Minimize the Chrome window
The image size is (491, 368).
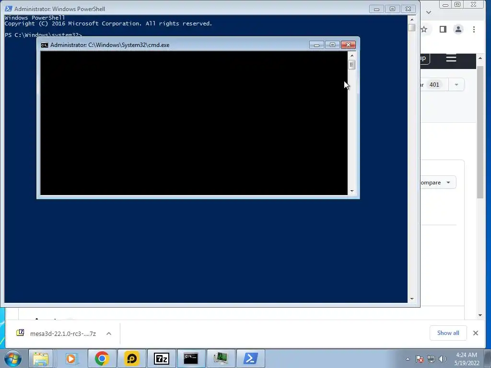tap(445, 4)
